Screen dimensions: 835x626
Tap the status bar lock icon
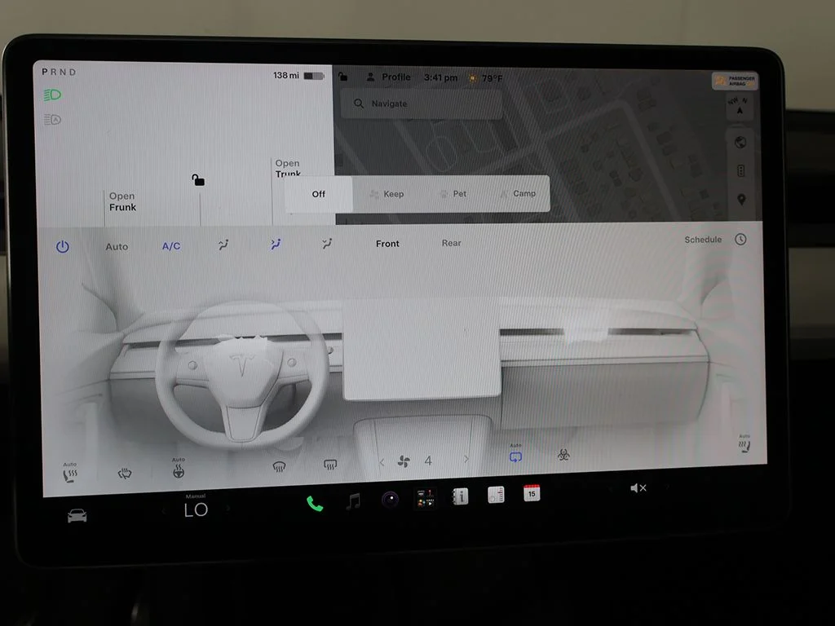click(x=343, y=77)
